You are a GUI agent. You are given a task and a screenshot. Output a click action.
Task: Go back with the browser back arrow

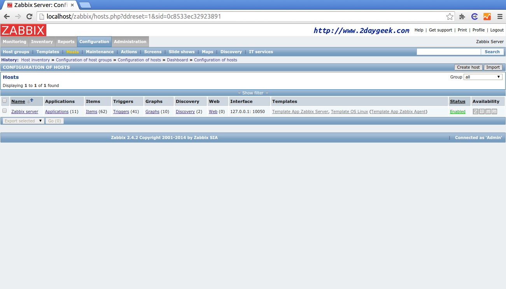pos(7,16)
